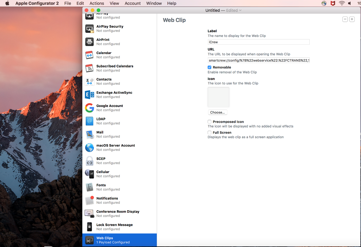Select the Contacts payload icon
The width and height of the screenshot is (361, 247).
[x=89, y=82]
